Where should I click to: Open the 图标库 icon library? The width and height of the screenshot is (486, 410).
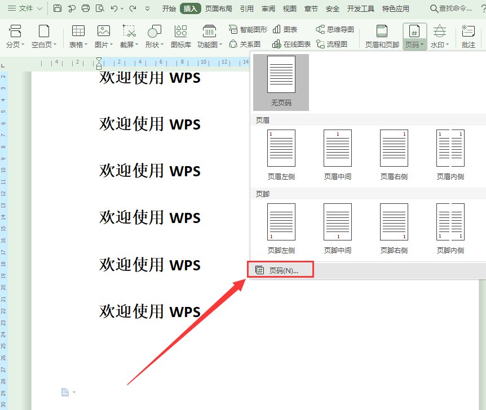point(180,34)
